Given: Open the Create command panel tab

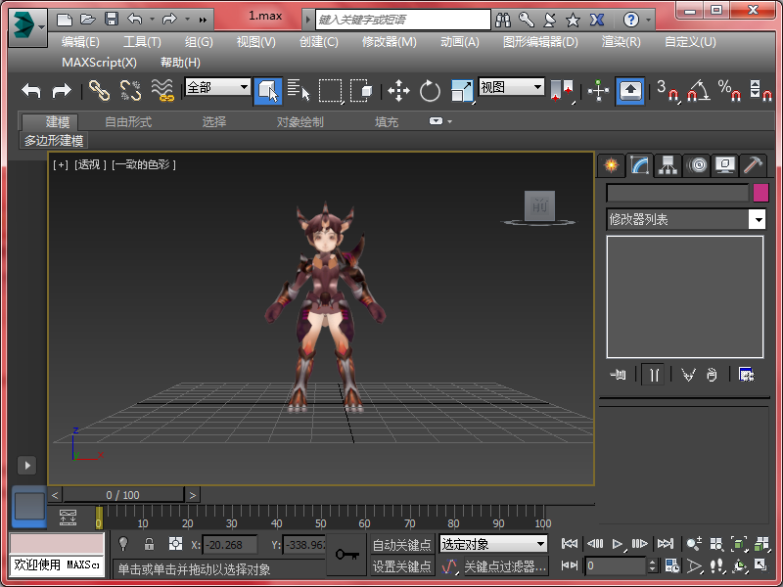Looking at the screenshot, I should pyautogui.click(x=611, y=164).
